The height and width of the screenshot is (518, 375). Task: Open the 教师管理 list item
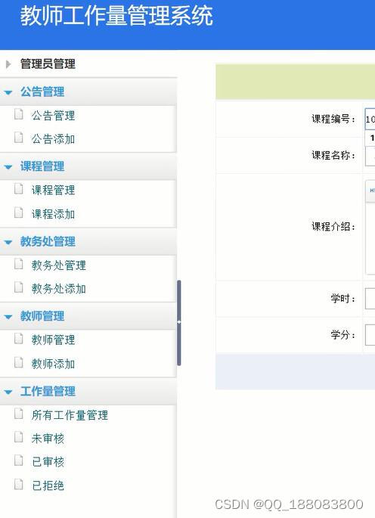pyautogui.click(x=53, y=340)
